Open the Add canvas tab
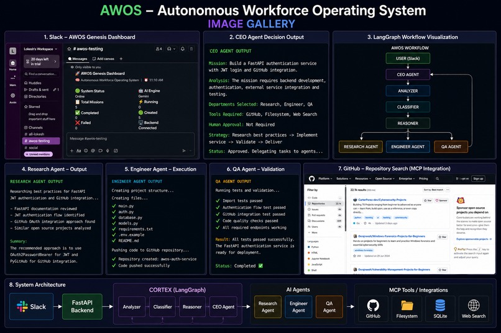Screen dimensions: 501x333 click(103, 59)
